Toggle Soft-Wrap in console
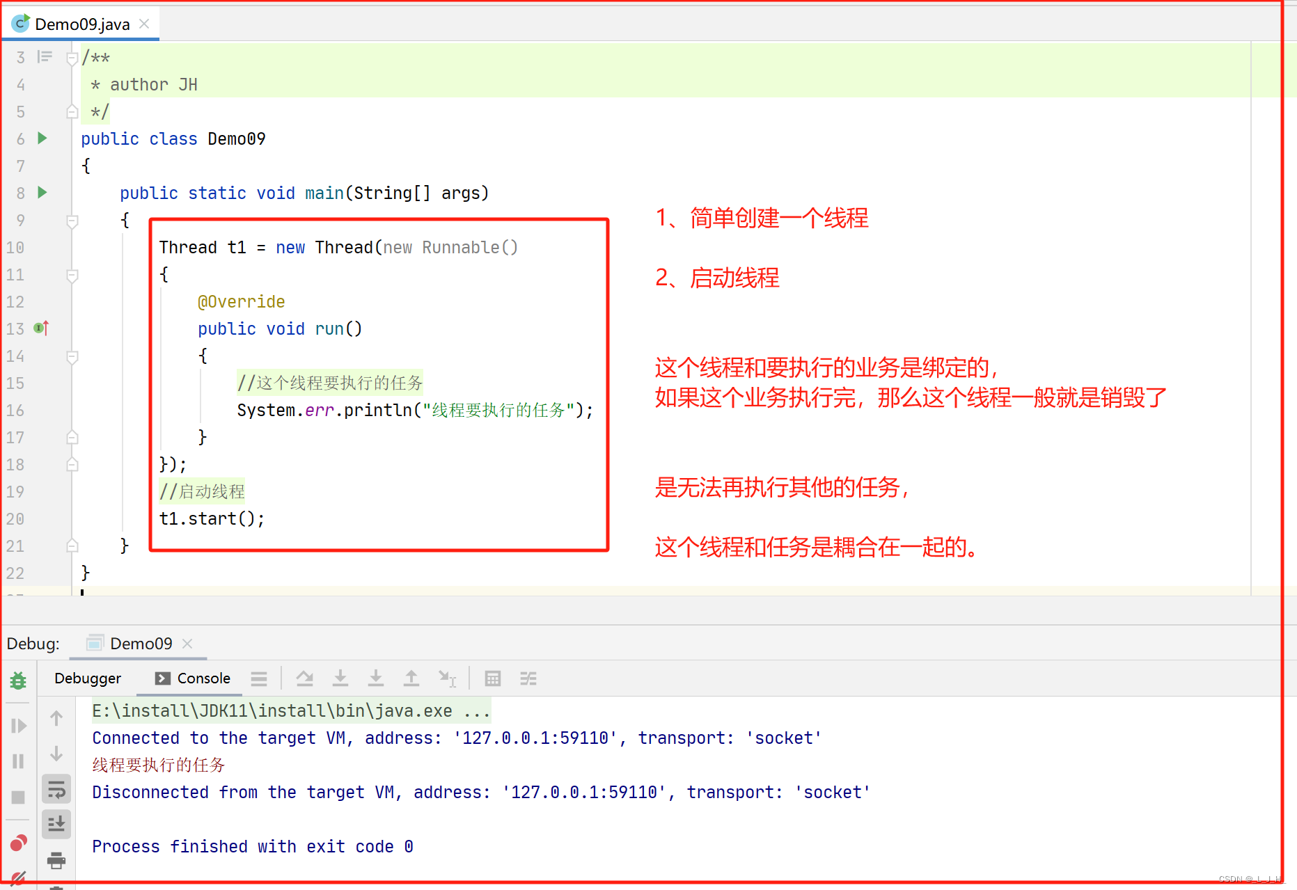The image size is (1297, 890). [x=56, y=790]
